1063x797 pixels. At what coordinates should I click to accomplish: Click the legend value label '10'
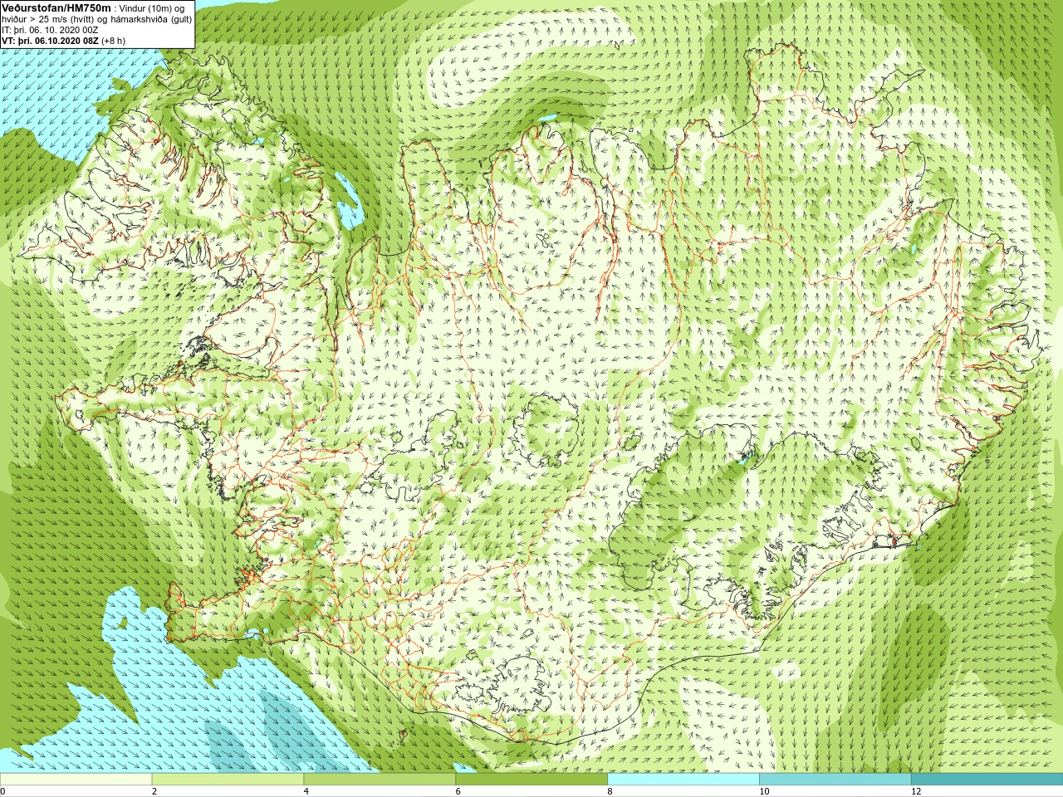click(764, 791)
